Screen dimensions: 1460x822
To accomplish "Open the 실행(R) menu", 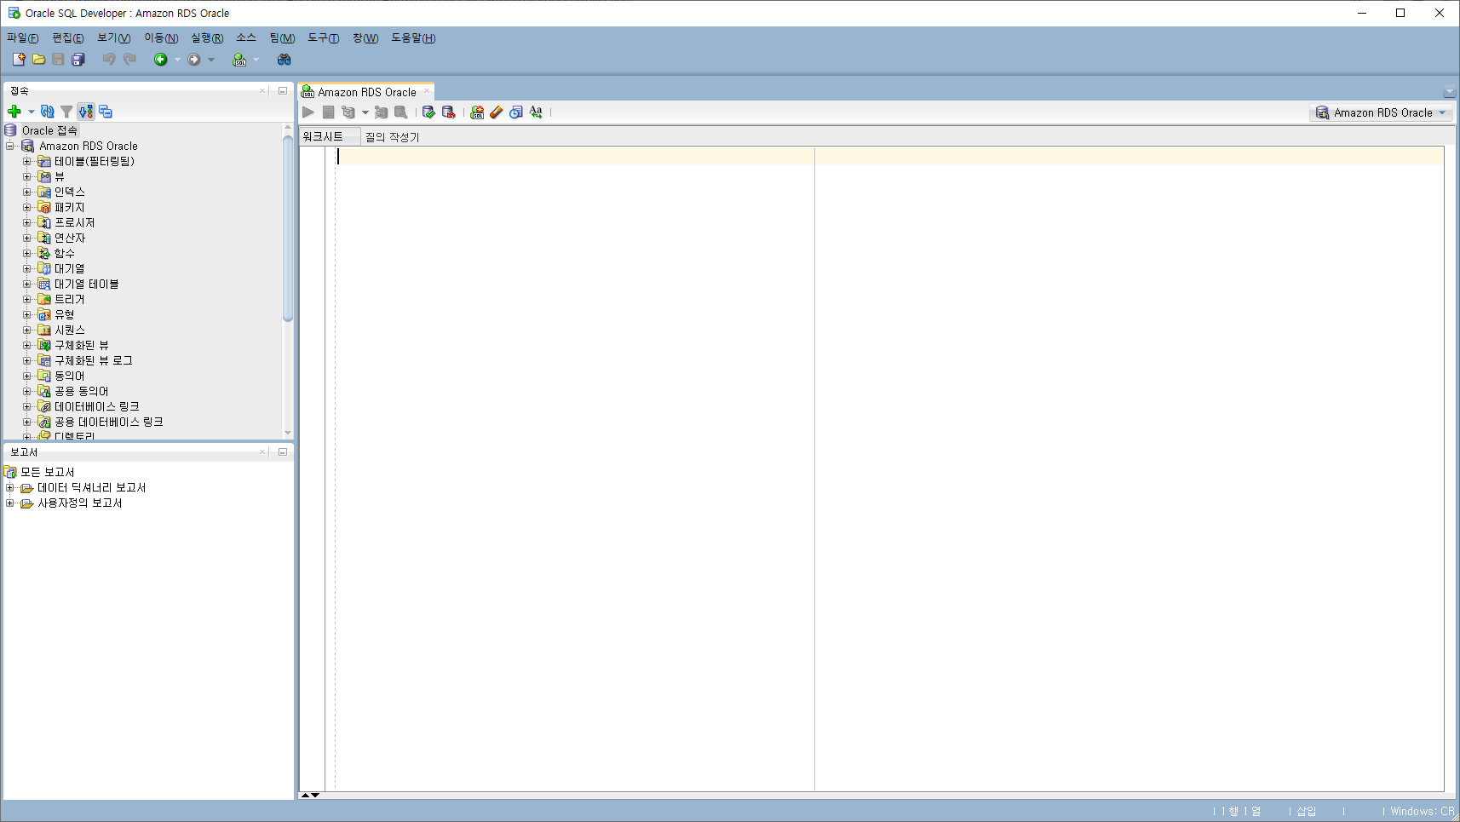I will [x=207, y=38].
